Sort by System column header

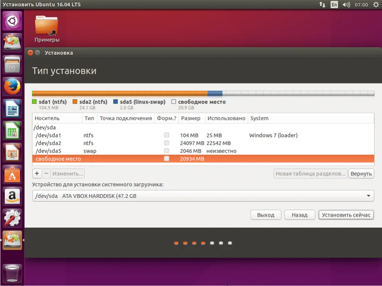[x=311, y=118]
